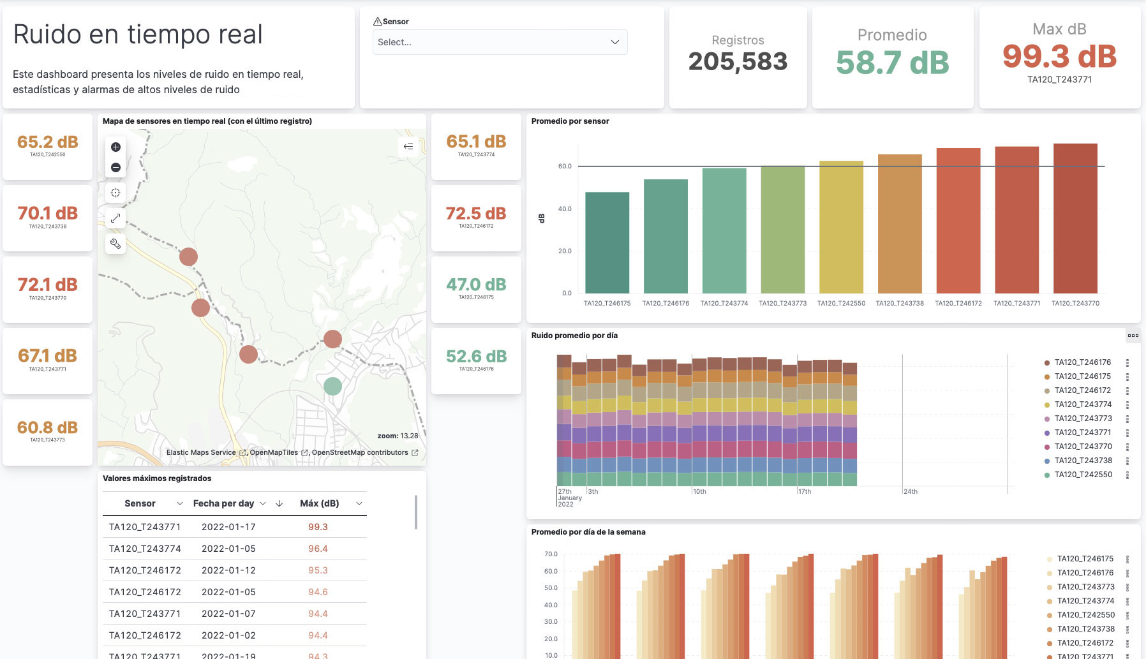The width and height of the screenshot is (1146, 659).
Task: Toggle TA120_T246175 series in weekday average legend
Action: point(1085,559)
